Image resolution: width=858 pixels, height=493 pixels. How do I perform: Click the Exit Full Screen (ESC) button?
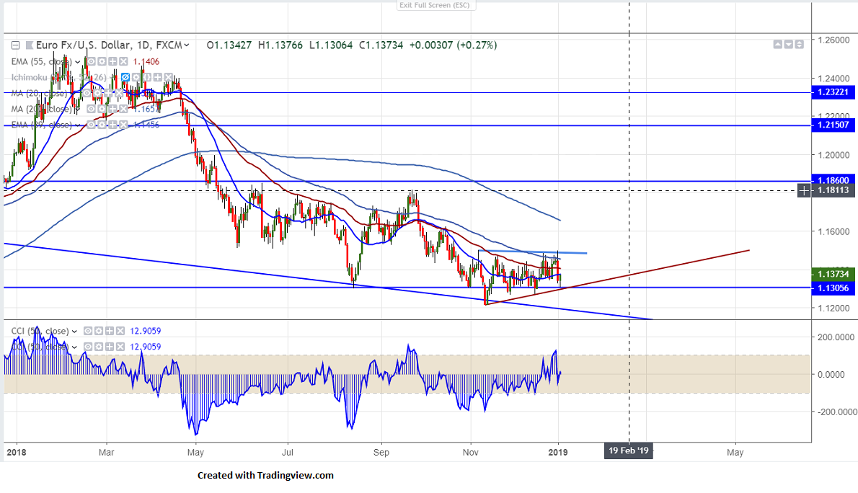435,5
